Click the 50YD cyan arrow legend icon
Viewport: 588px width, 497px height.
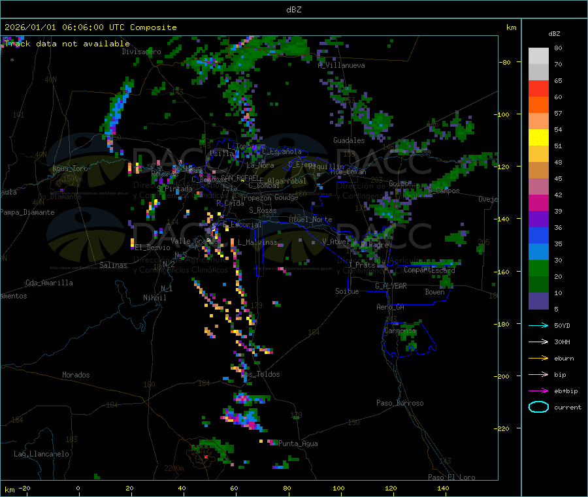point(538,325)
